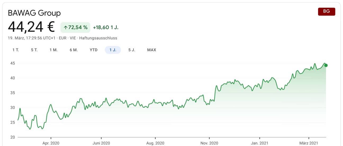Select the 1 J. range tab

[113, 50]
